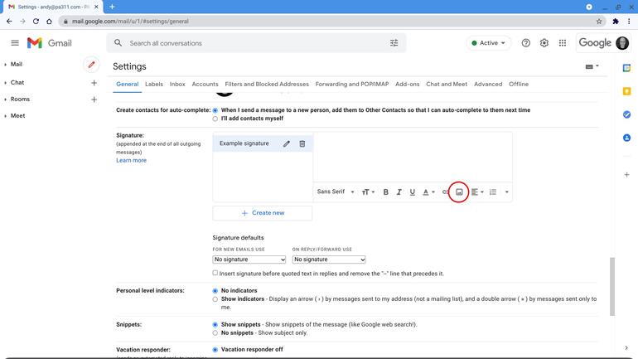The image size is (638, 359).
Task: Select No indicators option
Action: pyautogui.click(x=215, y=291)
